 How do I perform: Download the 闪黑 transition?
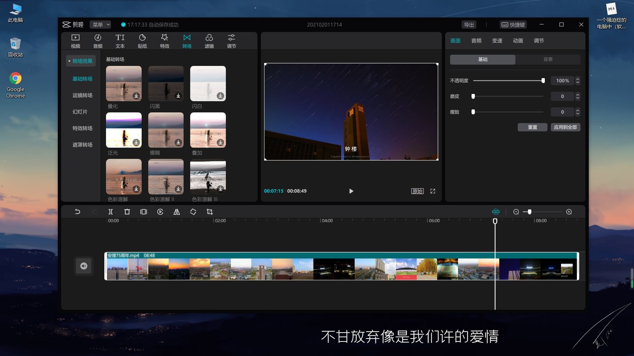[x=178, y=96]
